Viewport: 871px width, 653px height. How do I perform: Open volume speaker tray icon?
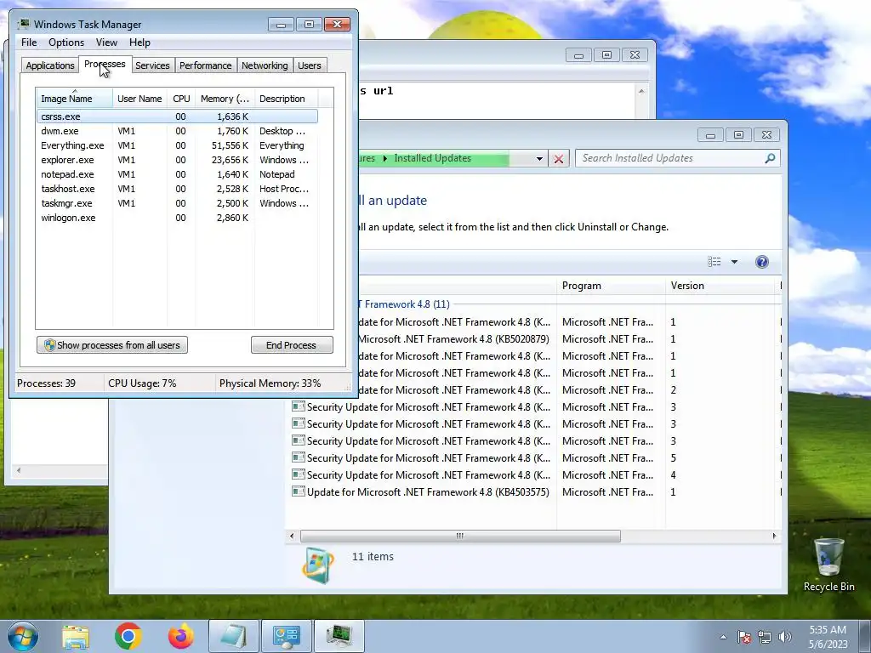pyautogui.click(x=785, y=637)
